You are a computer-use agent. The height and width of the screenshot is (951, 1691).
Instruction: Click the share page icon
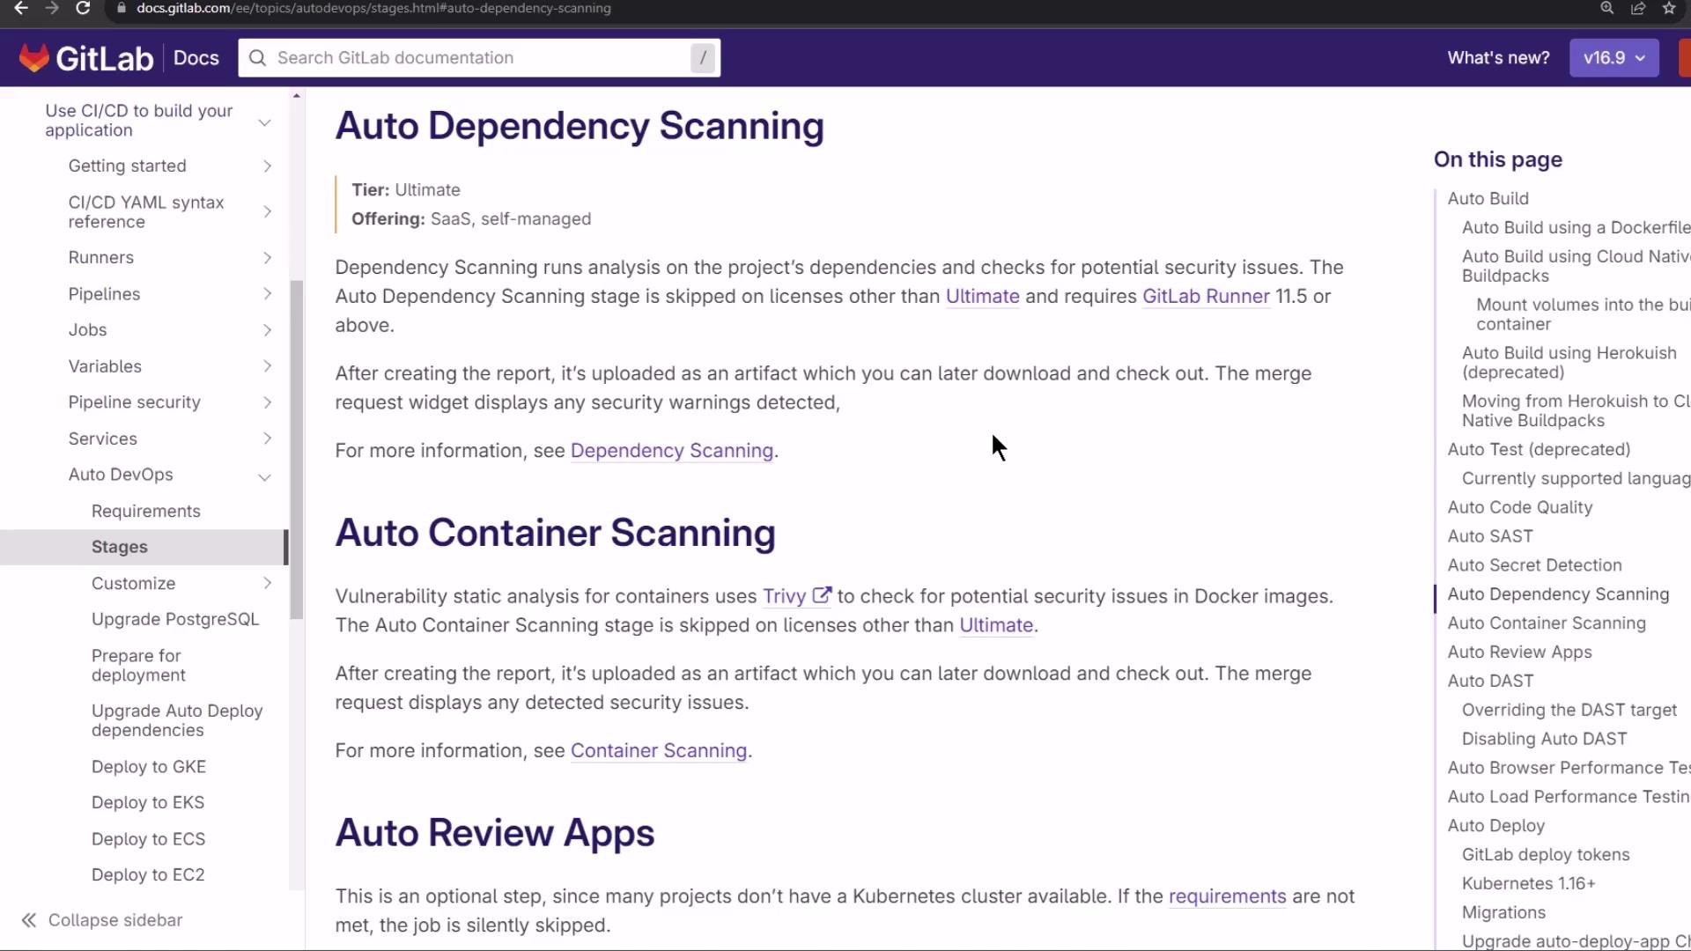(1638, 9)
